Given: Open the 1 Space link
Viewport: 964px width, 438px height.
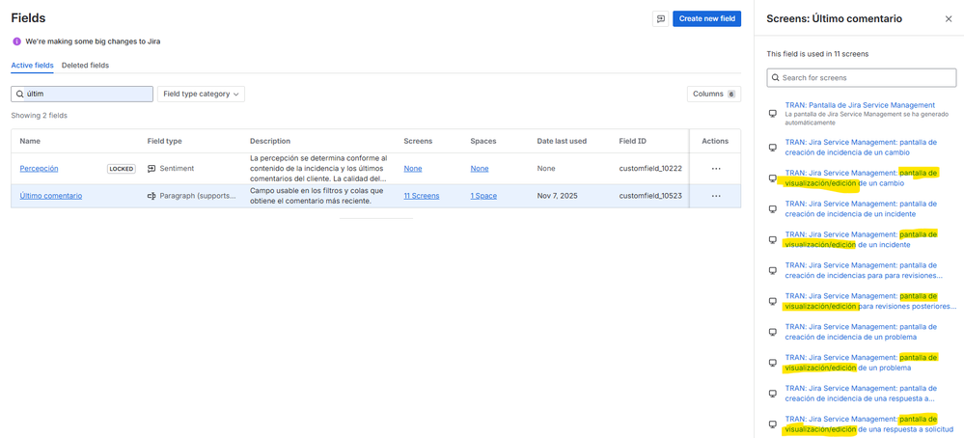Looking at the screenshot, I should pyautogui.click(x=483, y=196).
